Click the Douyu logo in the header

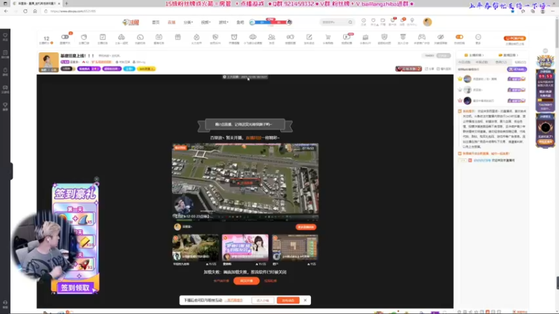point(131,22)
